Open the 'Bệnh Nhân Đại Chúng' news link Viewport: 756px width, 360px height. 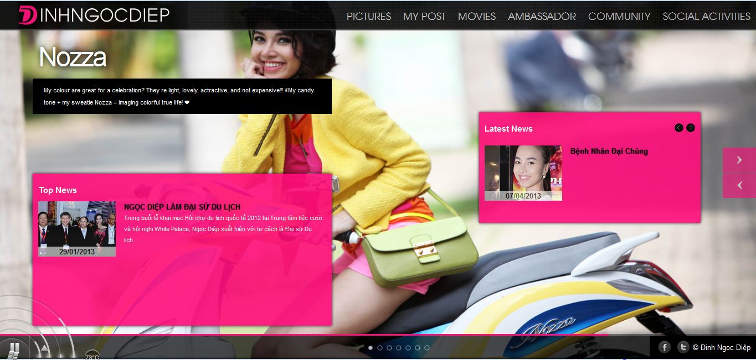pyautogui.click(x=609, y=151)
